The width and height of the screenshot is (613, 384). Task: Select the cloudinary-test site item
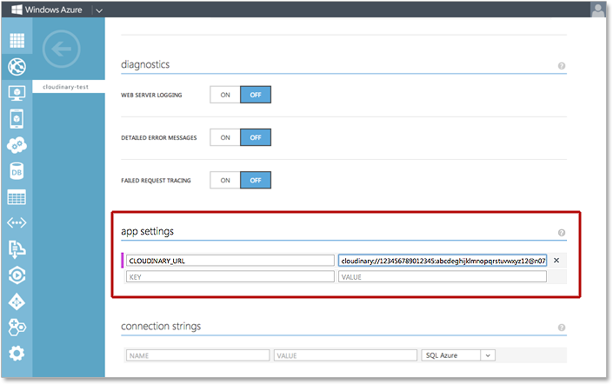click(69, 87)
